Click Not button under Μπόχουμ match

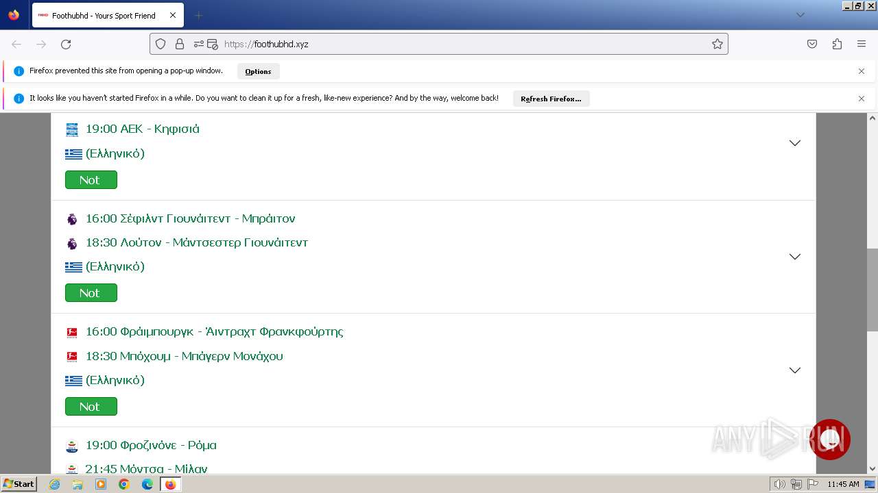(91, 407)
